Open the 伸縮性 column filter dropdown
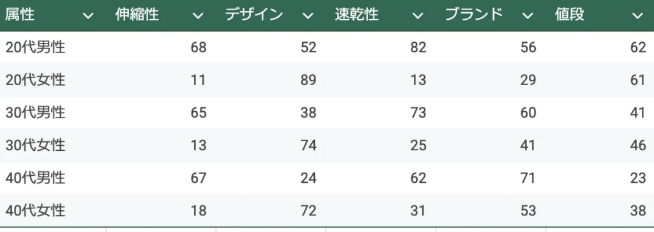The image size is (654, 232). coord(198,16)
